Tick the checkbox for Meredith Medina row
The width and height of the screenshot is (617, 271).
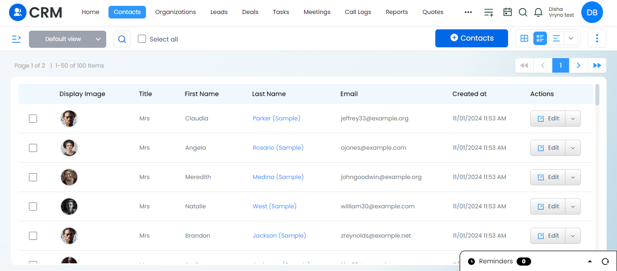coord(33,177)
